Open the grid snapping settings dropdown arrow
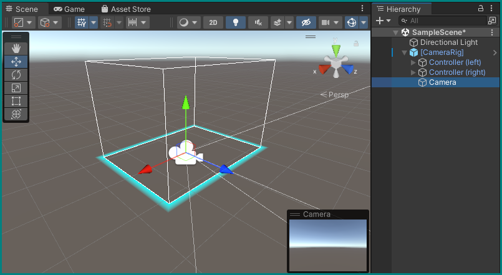 pos(119,22)
